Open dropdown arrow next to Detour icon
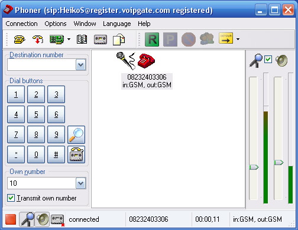 click(x=238, y=40)
